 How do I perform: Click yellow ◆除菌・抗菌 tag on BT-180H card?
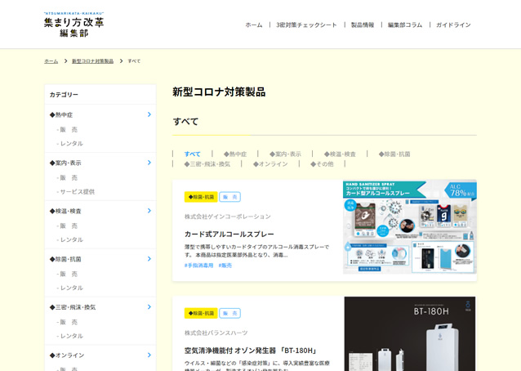point(201,313)
